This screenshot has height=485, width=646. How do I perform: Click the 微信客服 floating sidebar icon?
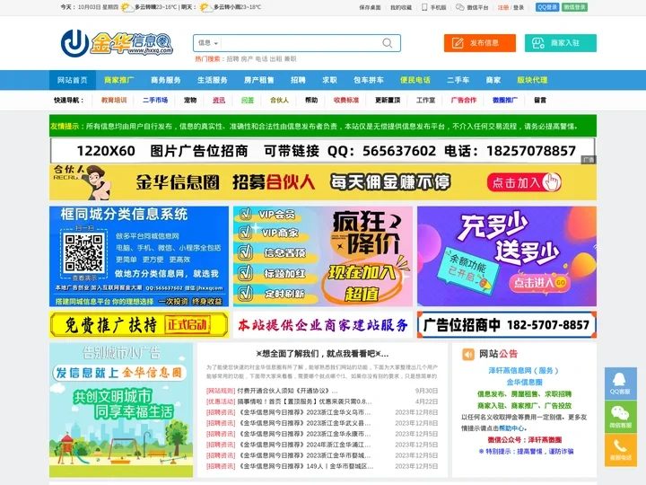pos(621,417)
